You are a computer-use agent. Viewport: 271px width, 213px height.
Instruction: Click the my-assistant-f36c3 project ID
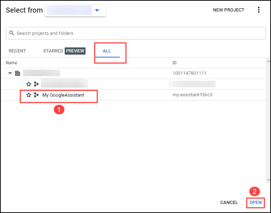click(x=192, y=95)
